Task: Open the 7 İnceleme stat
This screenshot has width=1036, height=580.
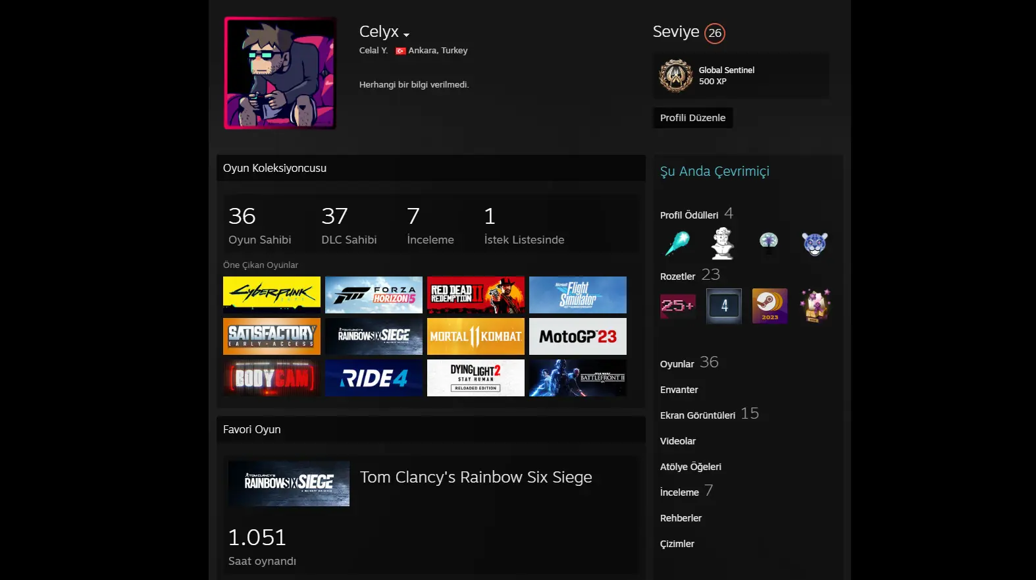Action: tap(430, 225)
